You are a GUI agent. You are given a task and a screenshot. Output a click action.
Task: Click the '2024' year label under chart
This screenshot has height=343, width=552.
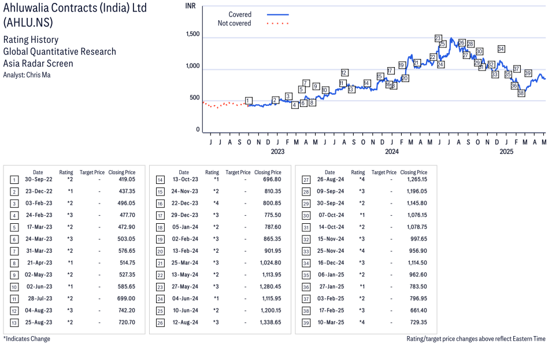[392, 152]
